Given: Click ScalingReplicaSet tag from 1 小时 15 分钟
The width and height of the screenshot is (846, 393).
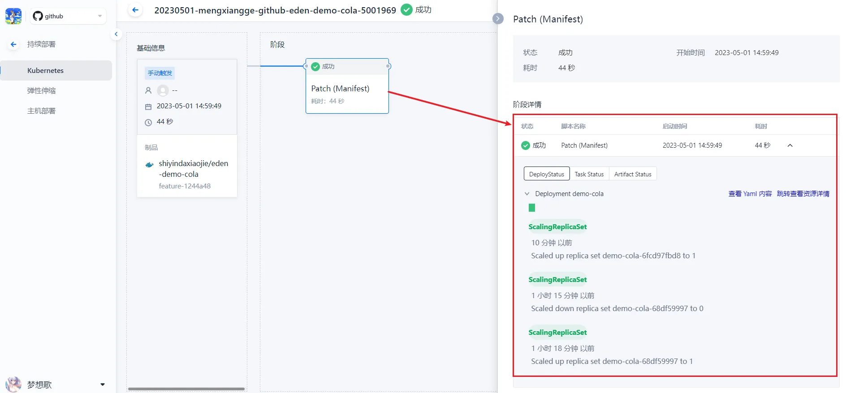Looking at the screenshot, I should (x=557, y=280).
